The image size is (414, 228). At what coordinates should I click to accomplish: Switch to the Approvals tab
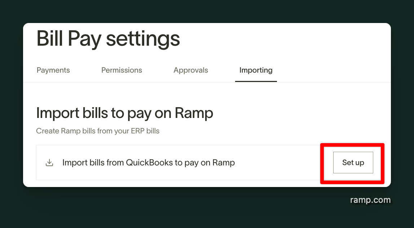(x=191, y=70)
